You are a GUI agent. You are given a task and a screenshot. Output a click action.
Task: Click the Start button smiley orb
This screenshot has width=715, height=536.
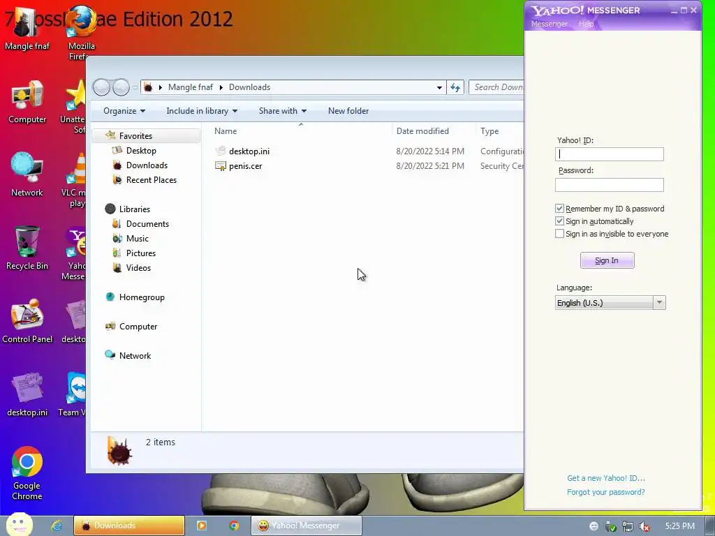[x=19, y=524]
